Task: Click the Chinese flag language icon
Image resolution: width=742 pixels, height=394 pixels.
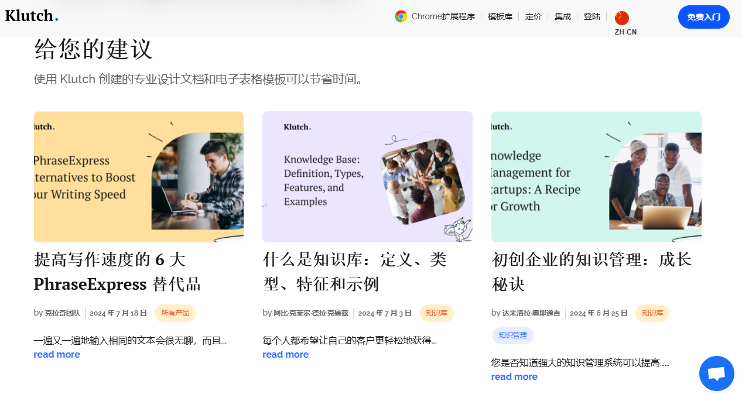Action: pos(622,18)
